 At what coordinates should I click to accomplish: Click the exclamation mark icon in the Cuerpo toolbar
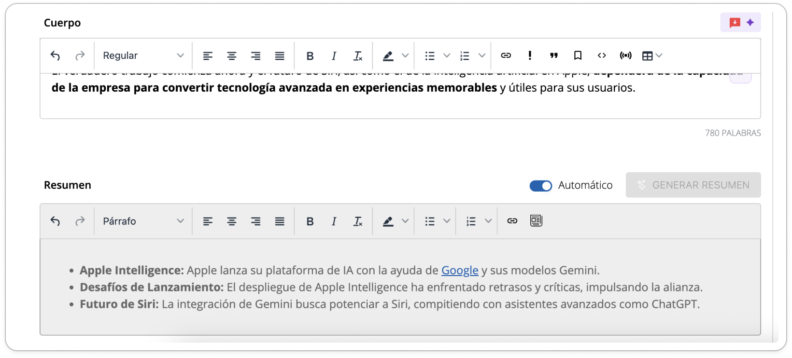coord(530,55)
